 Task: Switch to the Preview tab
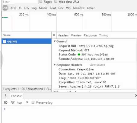coord(76,35)
